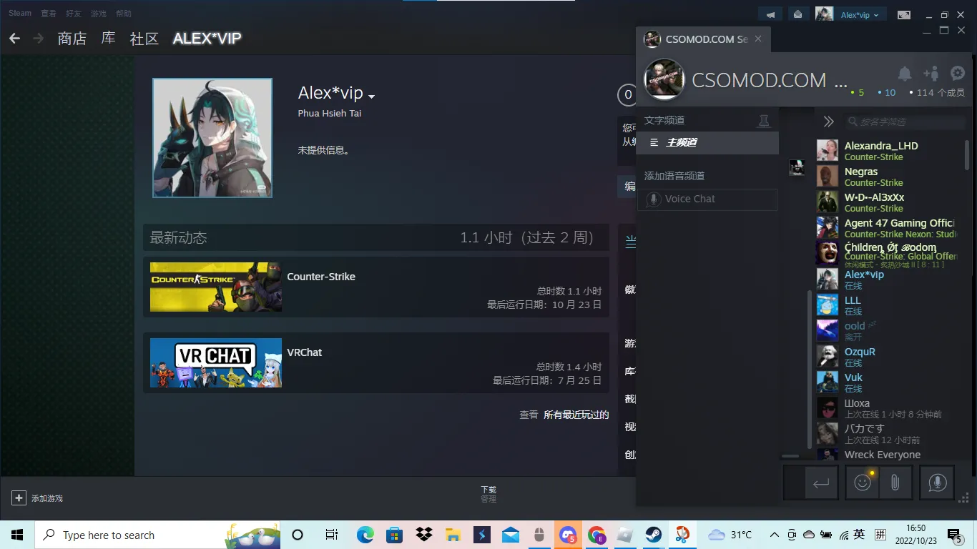Open Steam announcements megaphone icon
Image resolution: width=977 pixels, height=549 pixels.
point(771,14)
